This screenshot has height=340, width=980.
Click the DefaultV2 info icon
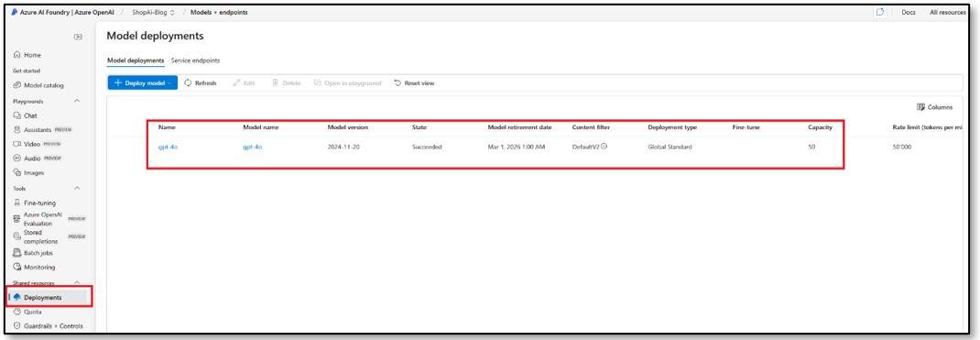(x=604, y=147)
